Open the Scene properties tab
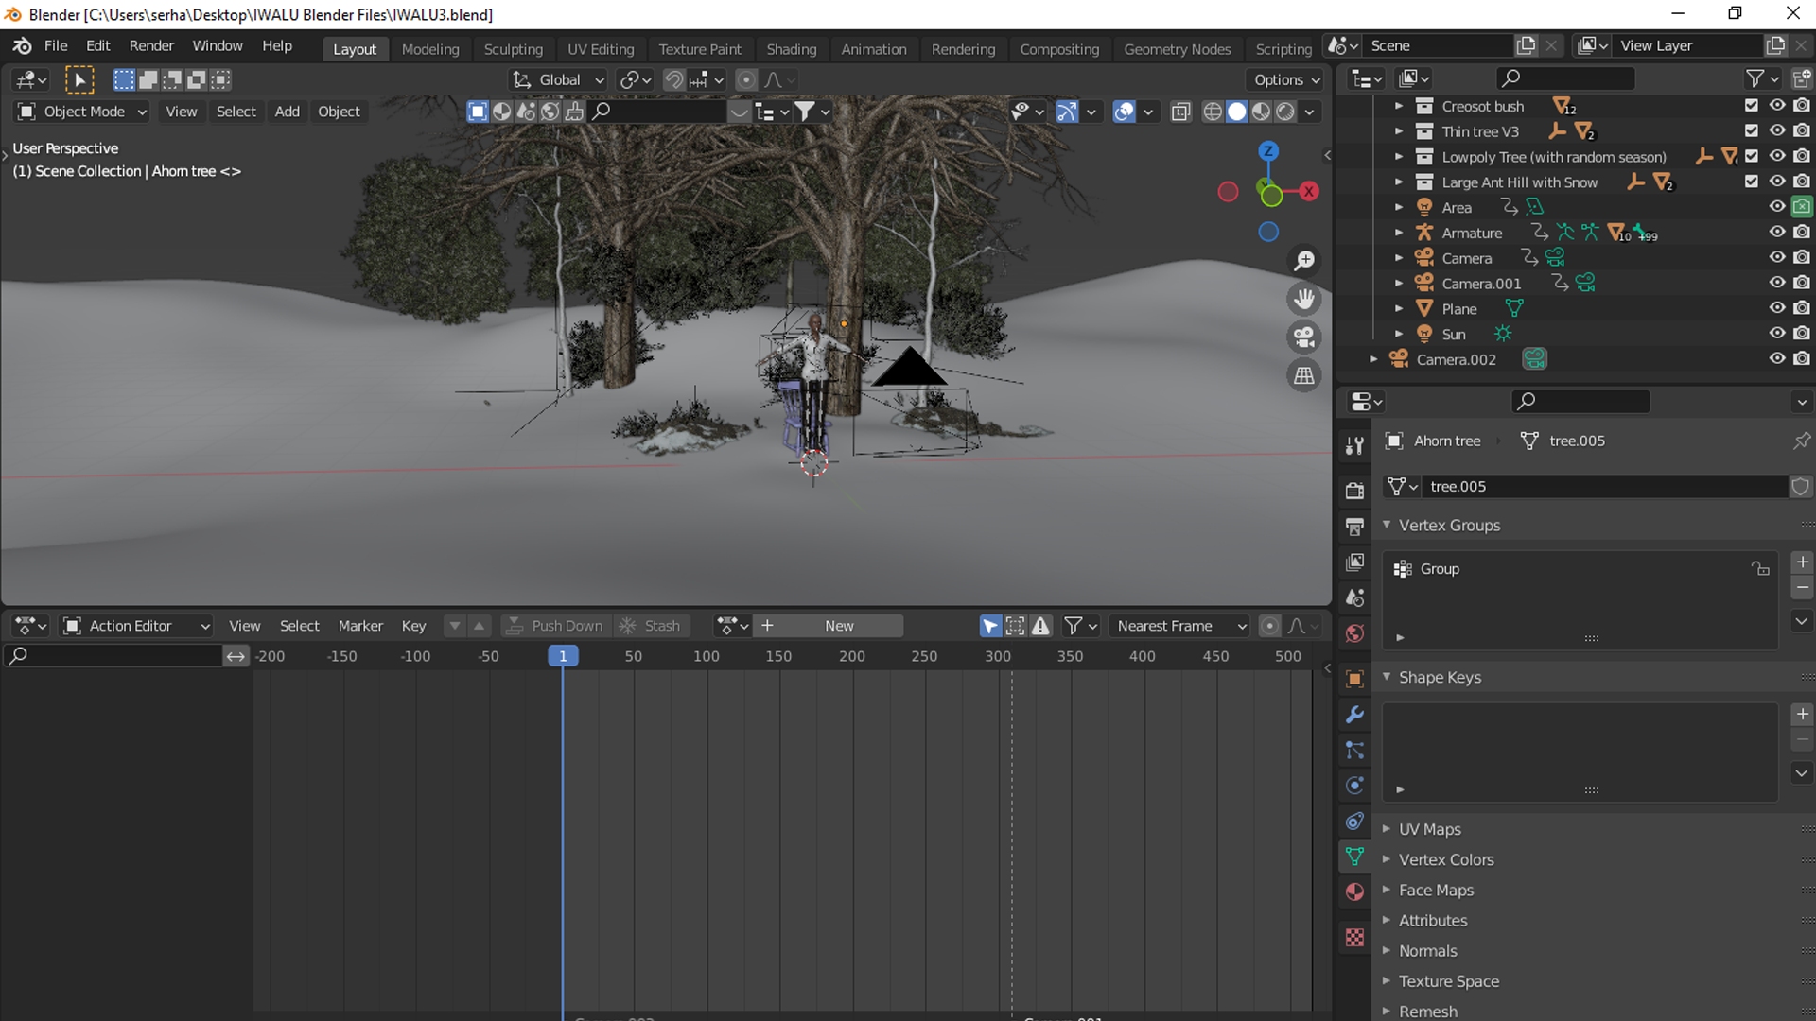Screen dimensions: 1816x1021 click(x=1354, y=597)
